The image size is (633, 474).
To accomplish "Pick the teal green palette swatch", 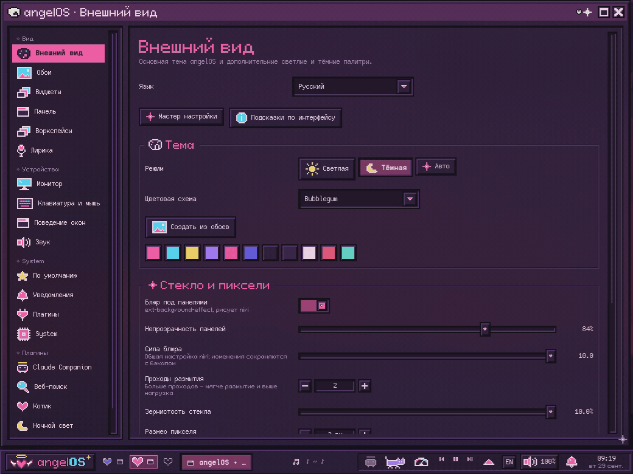I will point(348,253).
